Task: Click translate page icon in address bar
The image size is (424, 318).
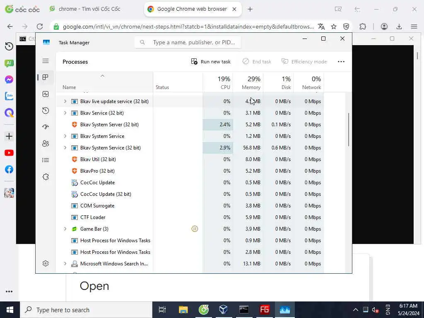Action: tap(321, 26)
